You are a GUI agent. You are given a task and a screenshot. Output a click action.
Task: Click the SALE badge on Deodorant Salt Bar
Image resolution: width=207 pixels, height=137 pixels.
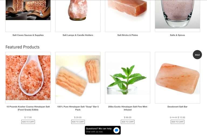point(197,55)
